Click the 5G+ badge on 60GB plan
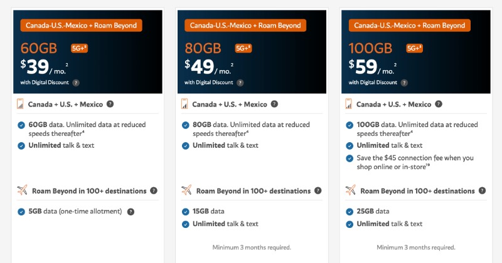Image resolution: width=502 pixels, height=263 pixels. 79,48
